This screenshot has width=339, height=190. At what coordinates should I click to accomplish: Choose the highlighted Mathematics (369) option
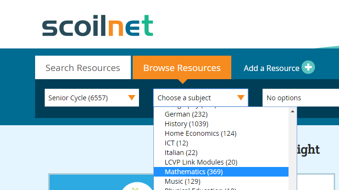coord(221,172)
